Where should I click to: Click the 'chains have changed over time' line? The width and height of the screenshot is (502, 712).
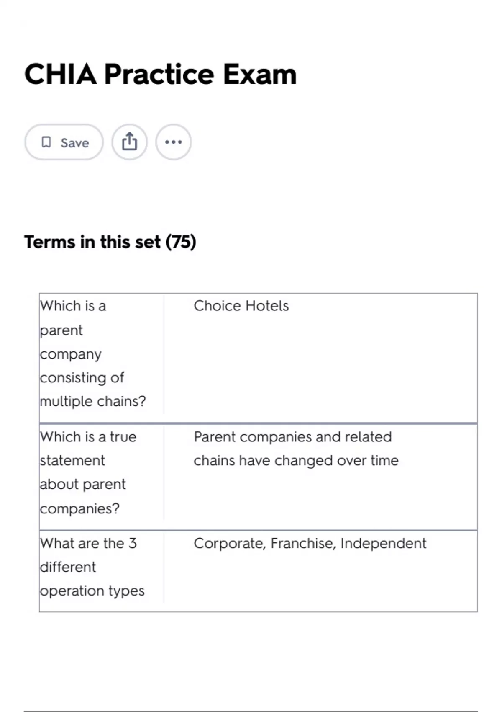(x=296, y=461)
